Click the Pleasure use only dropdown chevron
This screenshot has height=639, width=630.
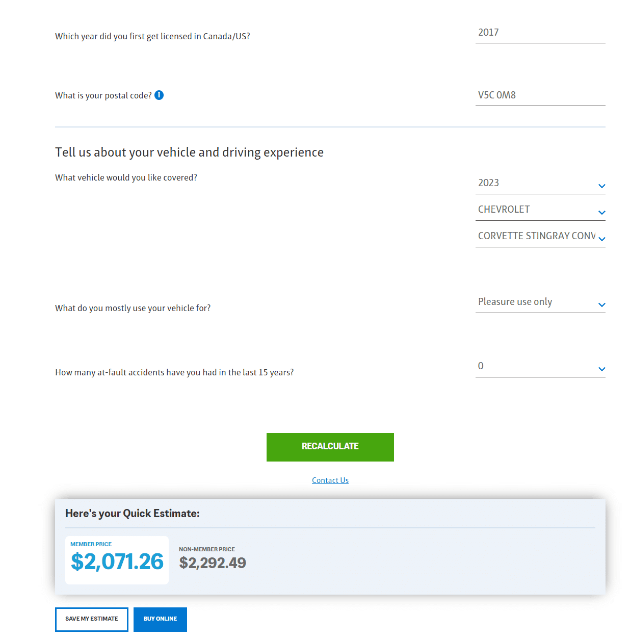point(601,305)
